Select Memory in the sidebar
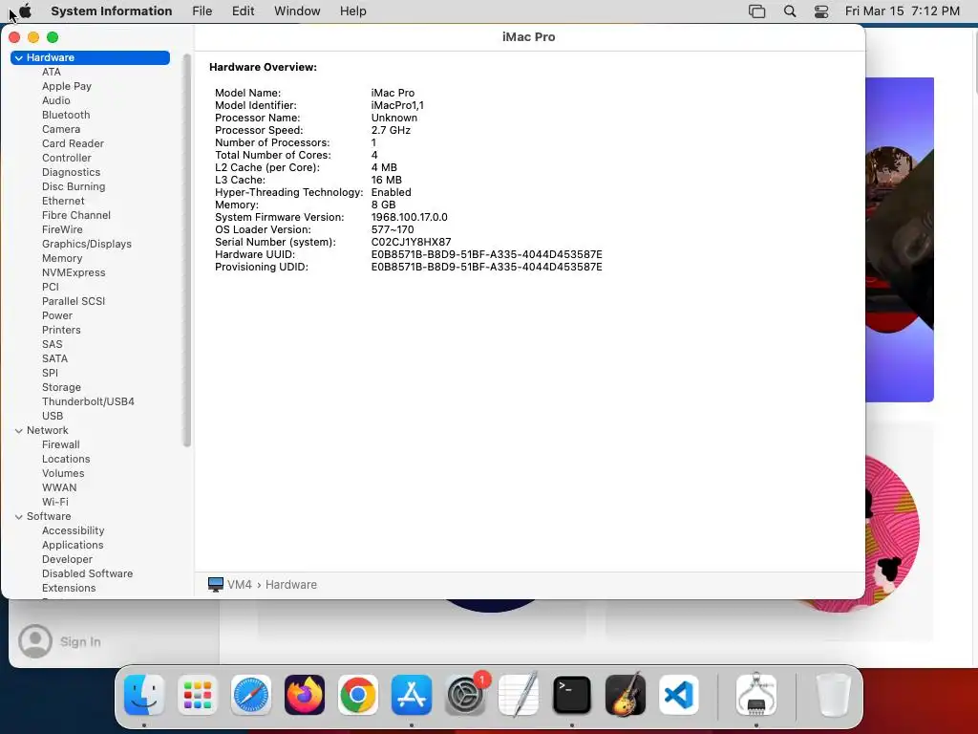 click(x=62, y=258)
